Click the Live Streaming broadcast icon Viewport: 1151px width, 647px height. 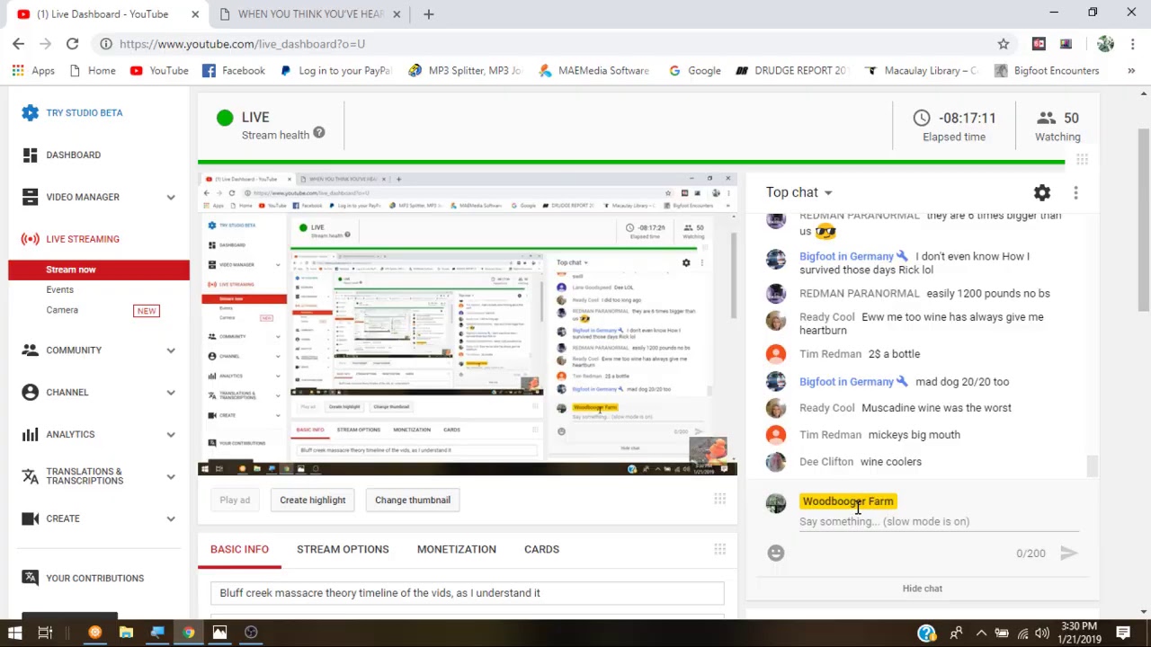coord(31,239)
